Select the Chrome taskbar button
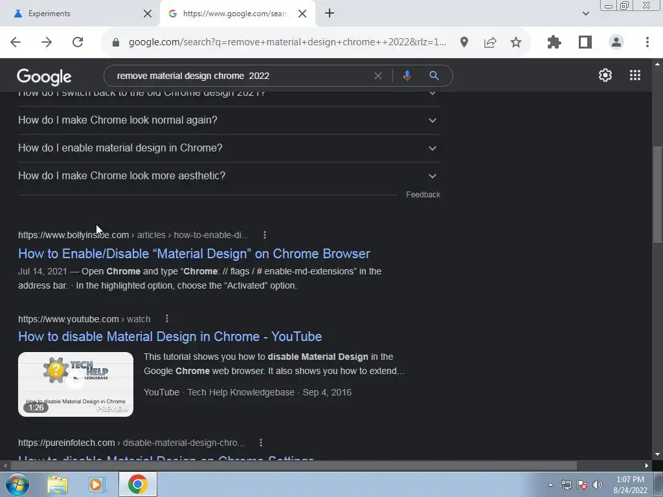 [x=138, y=484]
